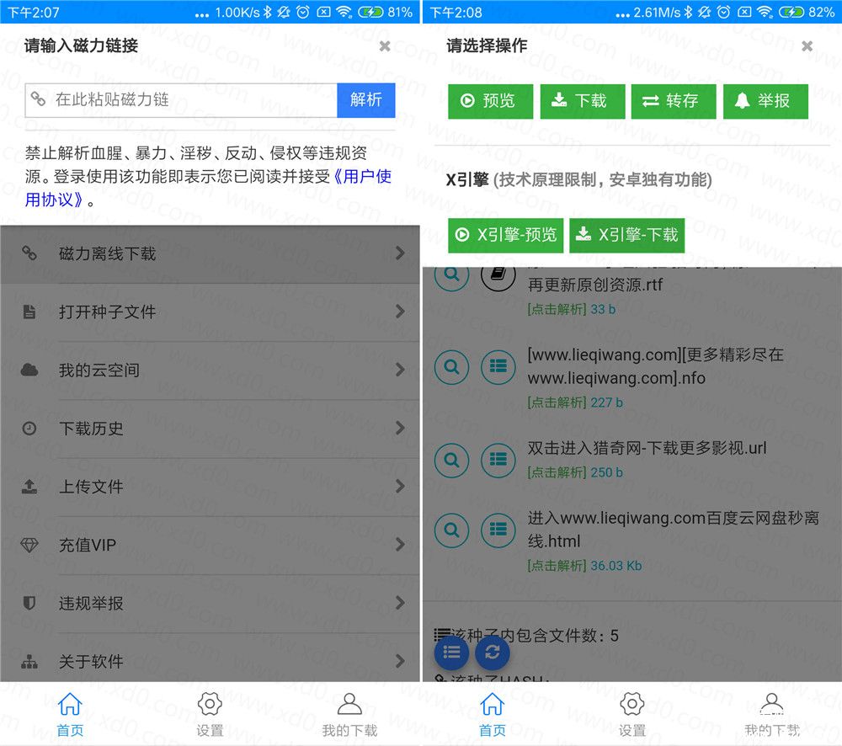Click the green 下载 button
The image size is (842, 746).
click(x=583, y=101)
